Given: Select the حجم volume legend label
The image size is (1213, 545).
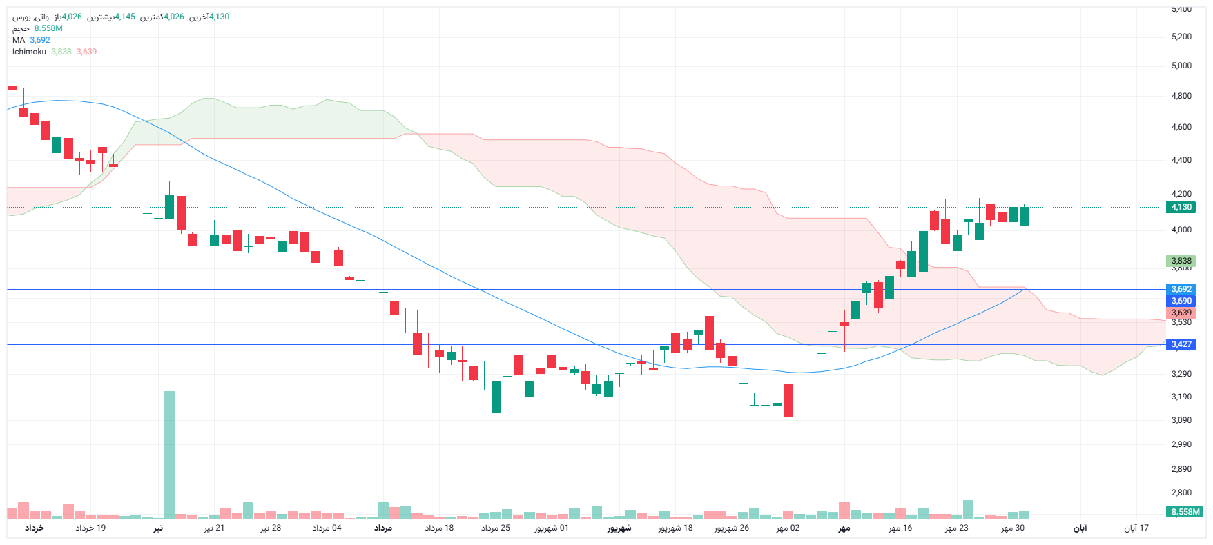Looking at the screenshot, I should 21,28.
